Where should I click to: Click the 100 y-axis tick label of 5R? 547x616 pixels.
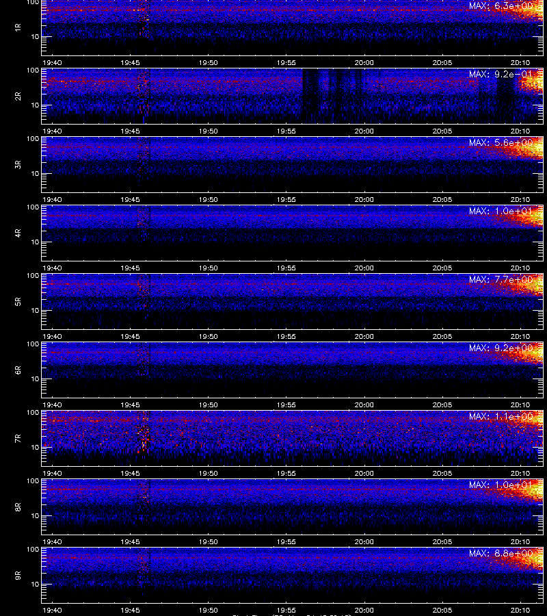(x=33, y=276)
